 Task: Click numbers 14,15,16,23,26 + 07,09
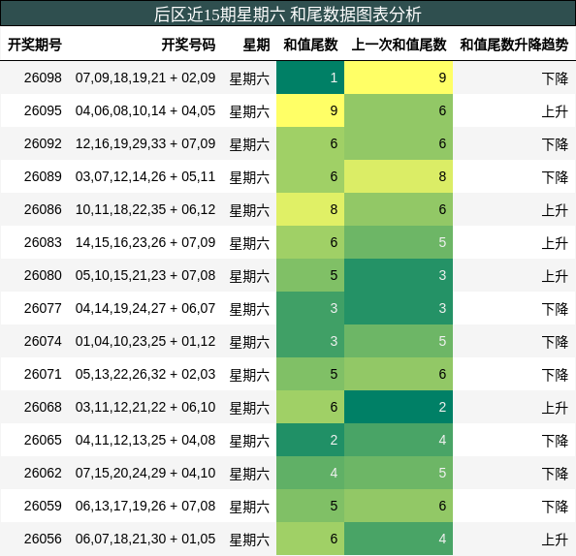tap(145, 242)
